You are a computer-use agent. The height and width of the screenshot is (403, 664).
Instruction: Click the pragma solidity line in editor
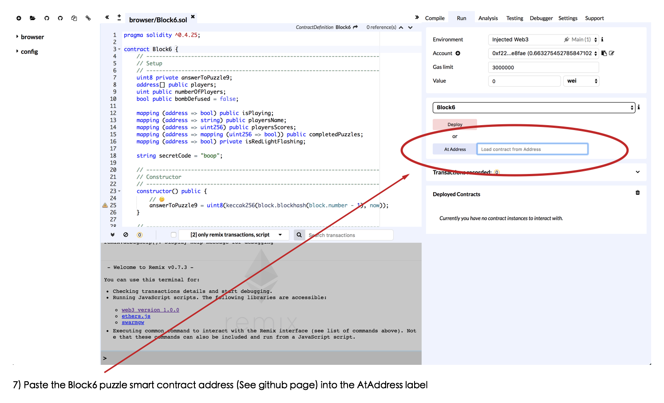point(162,35)
